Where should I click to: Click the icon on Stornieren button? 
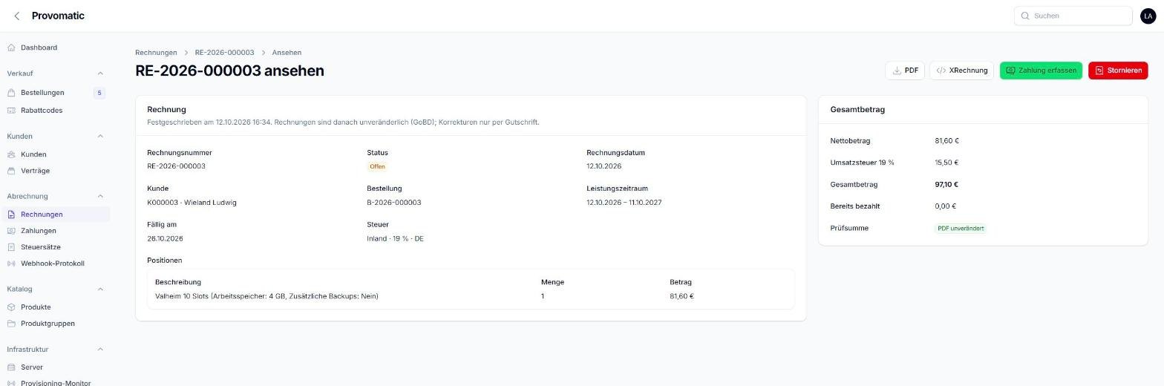[x=1099, y=71]
